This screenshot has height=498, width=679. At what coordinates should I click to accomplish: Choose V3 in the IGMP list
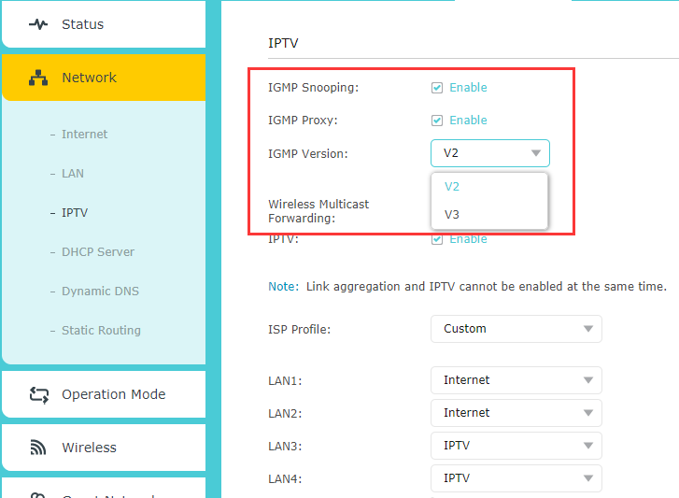[452, 215]
